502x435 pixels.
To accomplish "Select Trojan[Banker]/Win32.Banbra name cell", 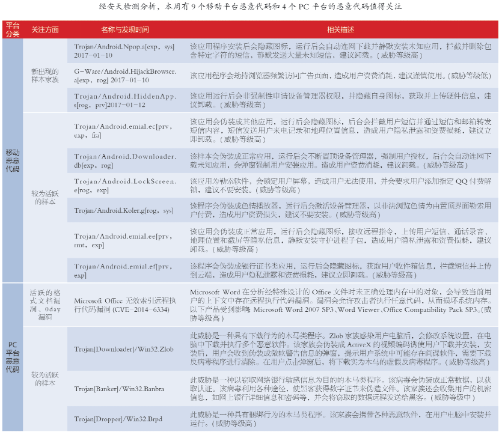I will [125, 389].
